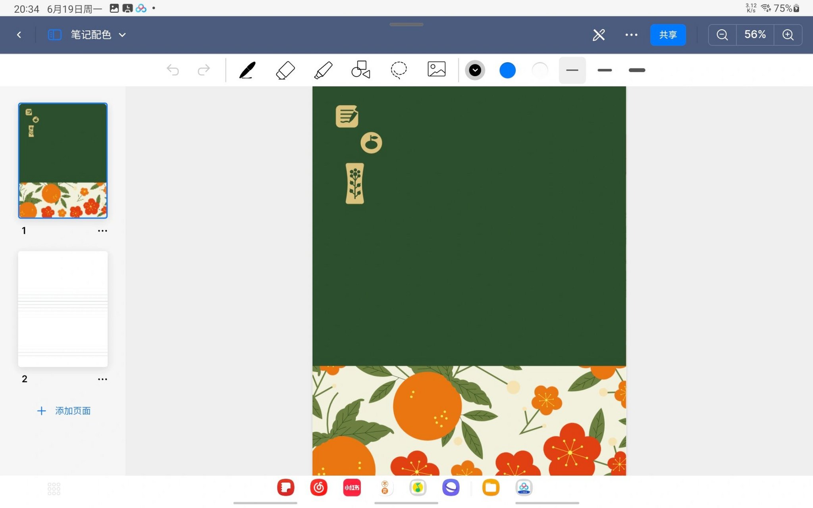Select the thin stroke width

point(572,70)
